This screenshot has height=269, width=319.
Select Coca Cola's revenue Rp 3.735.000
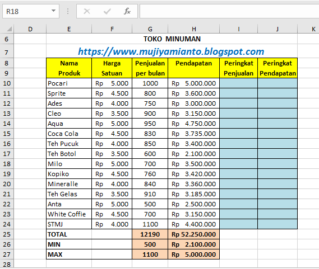(193, 134)
